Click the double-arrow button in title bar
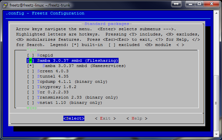Image resolution: width=222 pixels, height=140 pixels. pyautogui.click(x=176, y=3)
